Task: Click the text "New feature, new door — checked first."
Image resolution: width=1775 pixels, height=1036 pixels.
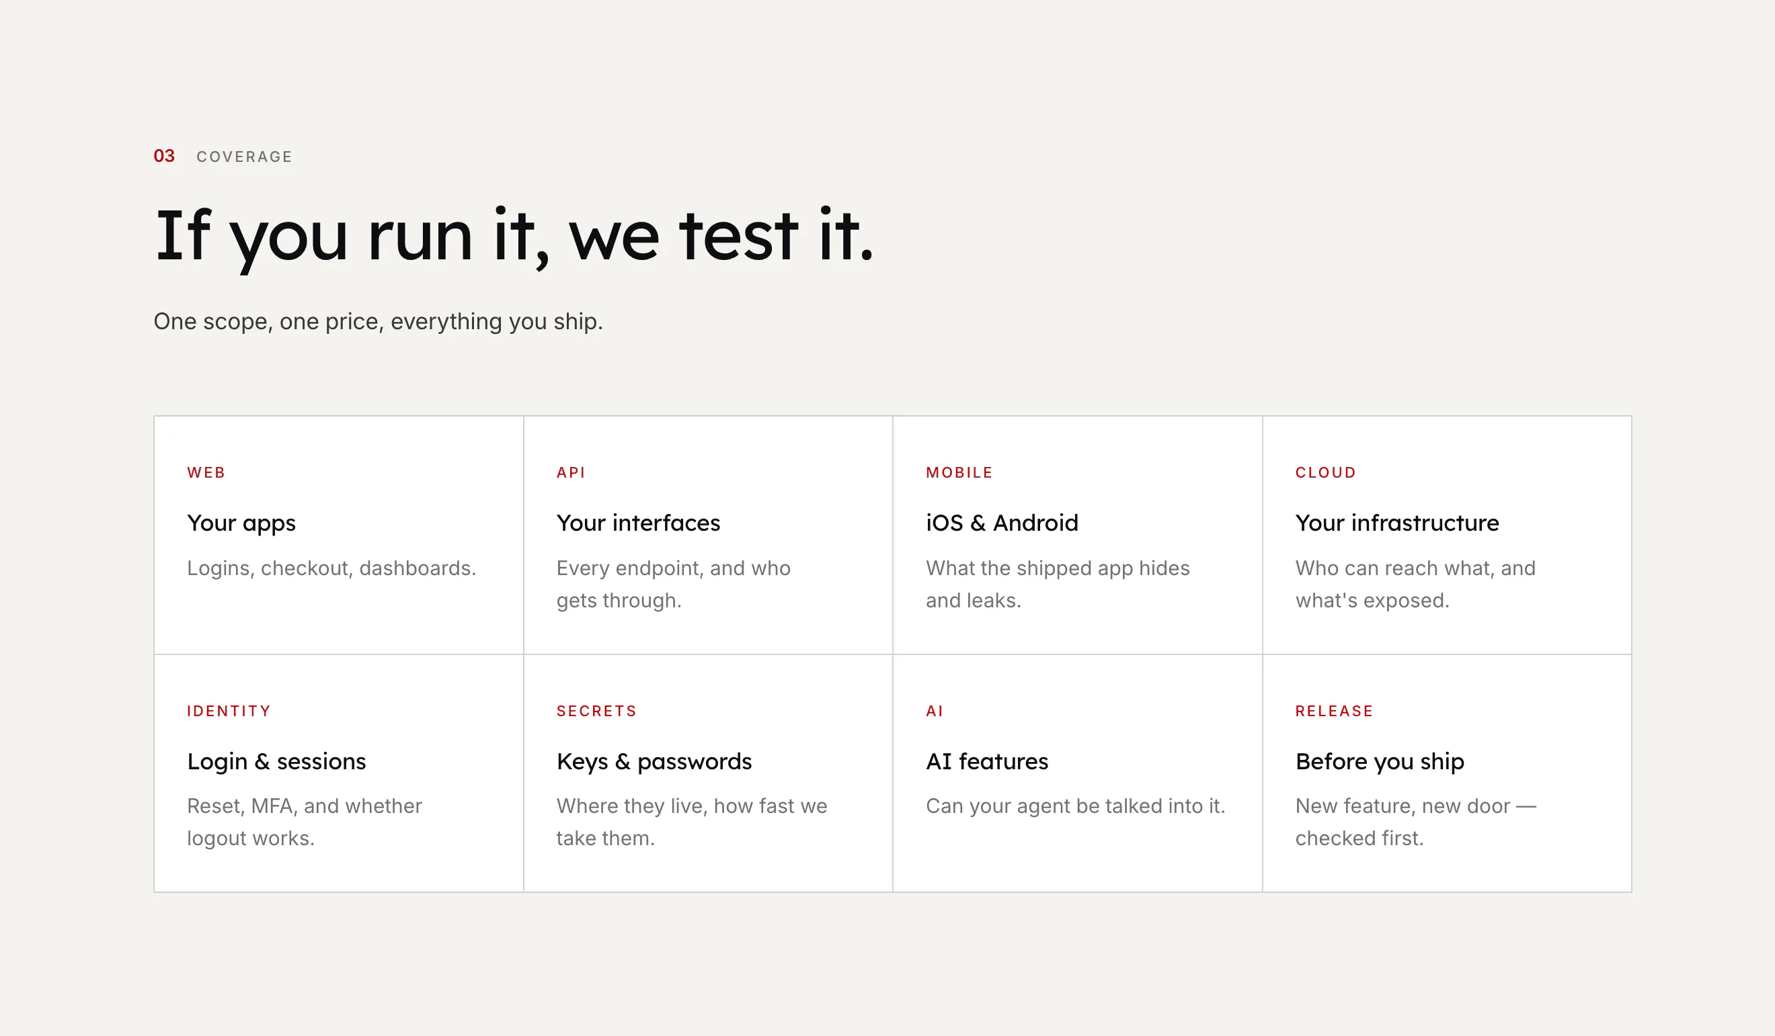Action: (x=1416, y=822)
